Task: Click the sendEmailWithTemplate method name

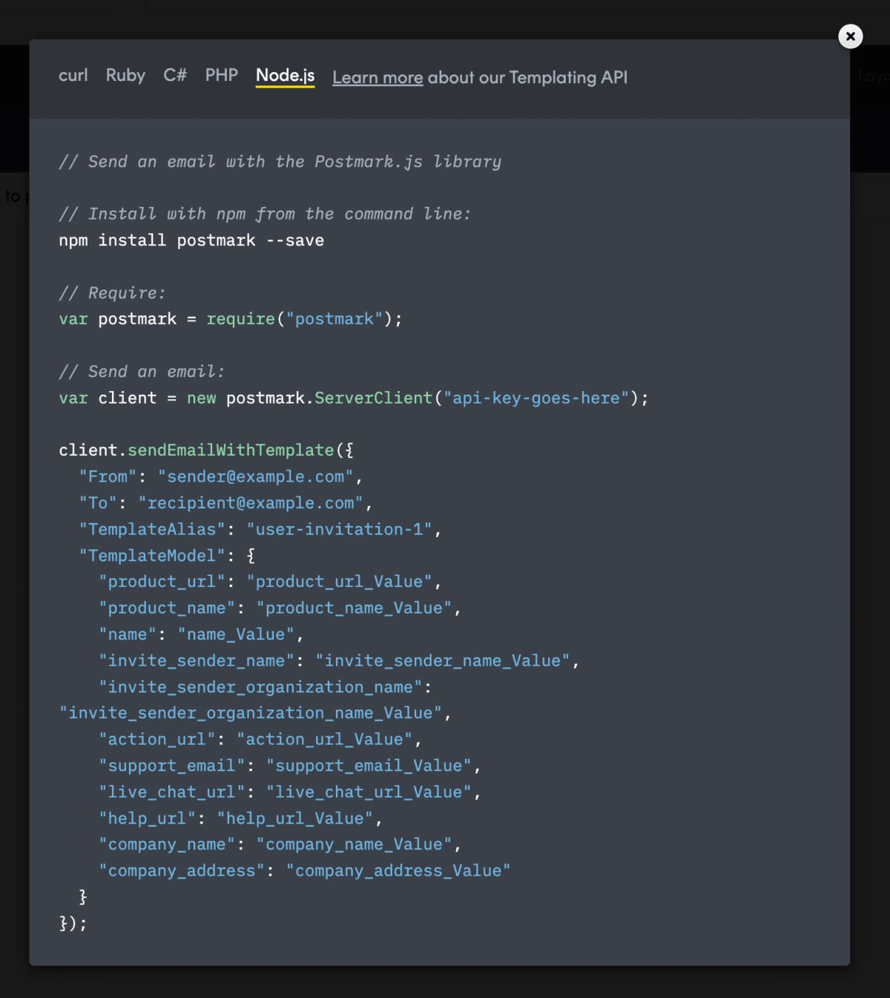Action: click(230, 450)
